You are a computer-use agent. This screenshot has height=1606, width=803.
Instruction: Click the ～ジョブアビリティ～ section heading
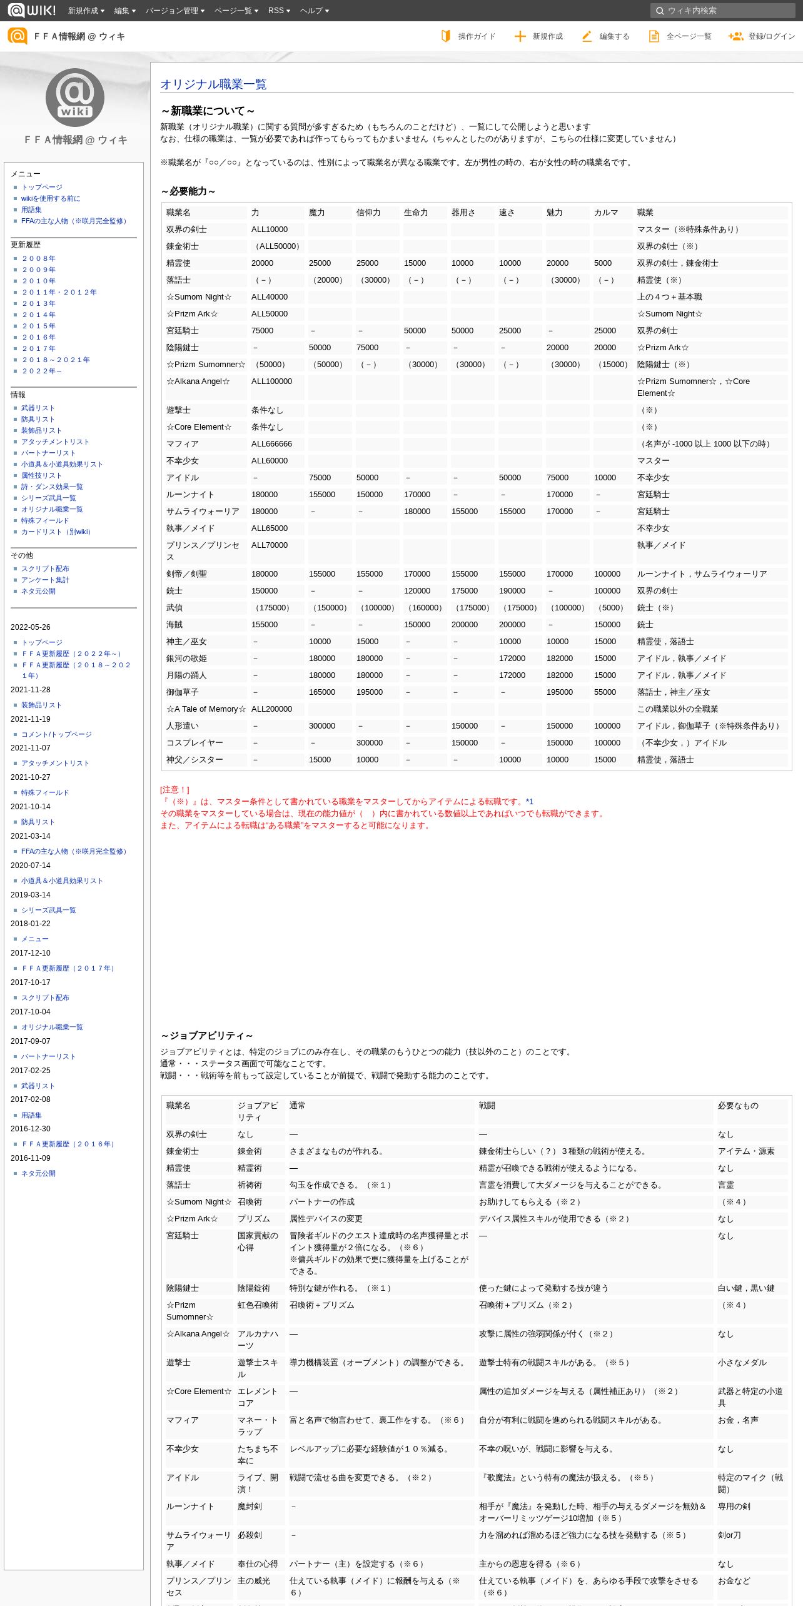[x=207, y=1036]
